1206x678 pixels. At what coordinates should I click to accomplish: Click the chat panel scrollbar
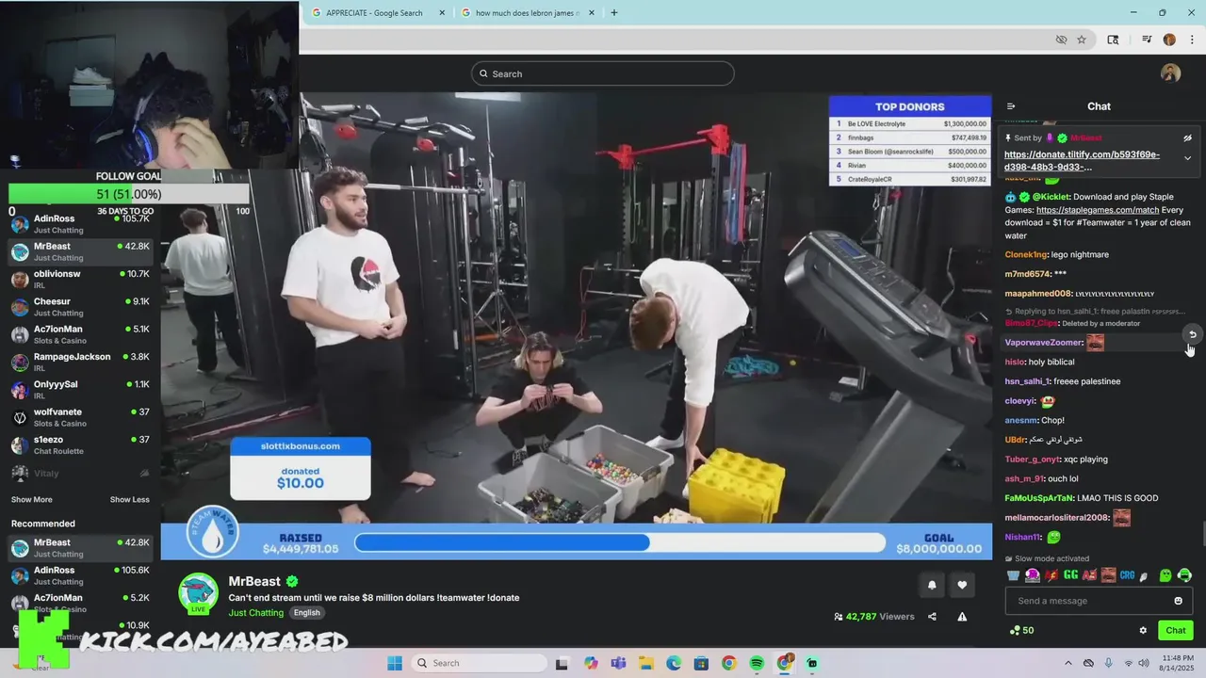(1202, 534)
